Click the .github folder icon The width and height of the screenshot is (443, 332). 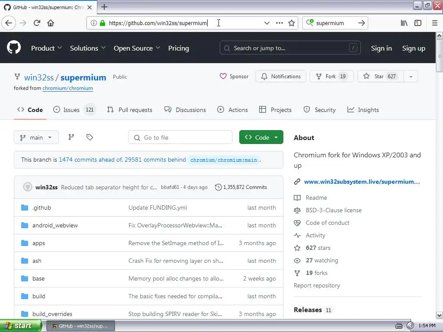coord(25,208)
